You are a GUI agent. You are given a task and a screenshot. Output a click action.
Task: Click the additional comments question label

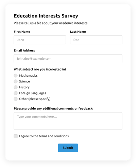coord(53,109)
